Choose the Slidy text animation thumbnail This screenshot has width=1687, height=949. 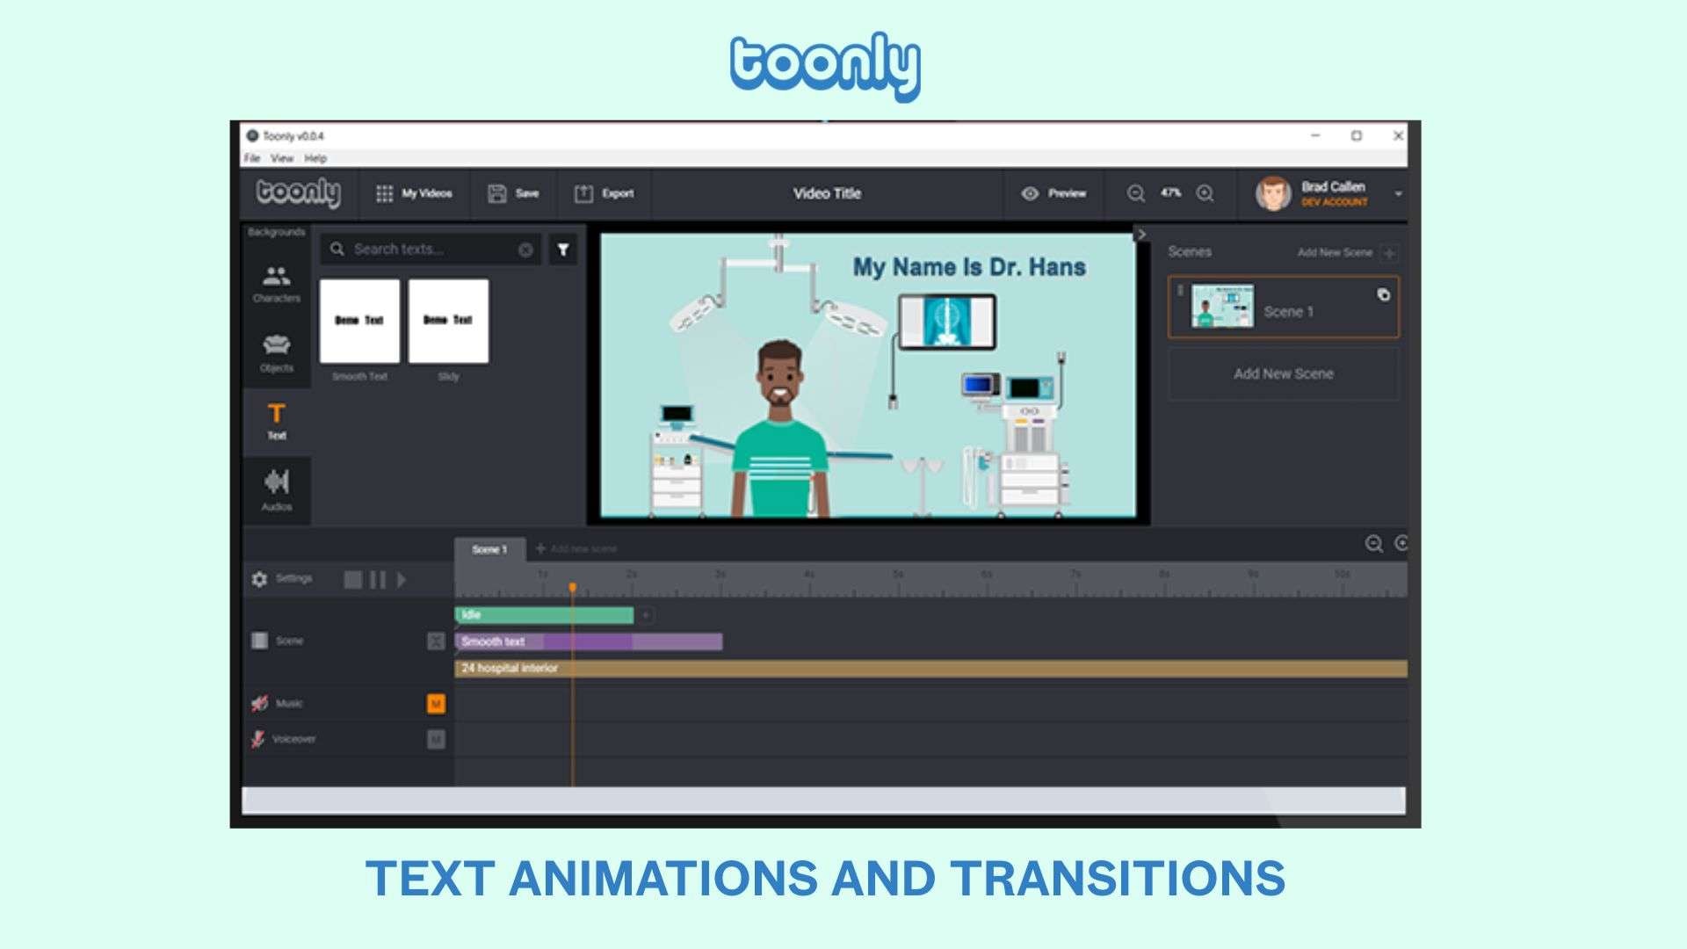click(448, 322)
